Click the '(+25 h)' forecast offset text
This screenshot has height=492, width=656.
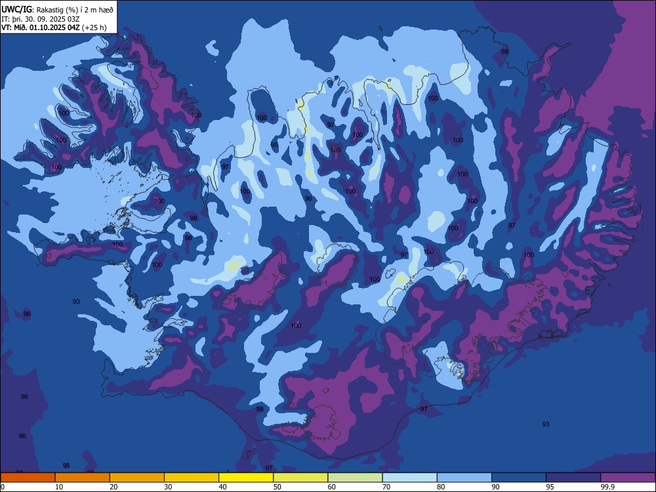point(94,28)
